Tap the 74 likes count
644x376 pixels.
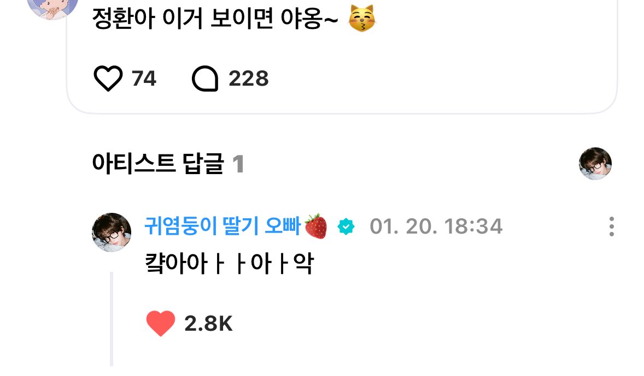coord(144,79)
